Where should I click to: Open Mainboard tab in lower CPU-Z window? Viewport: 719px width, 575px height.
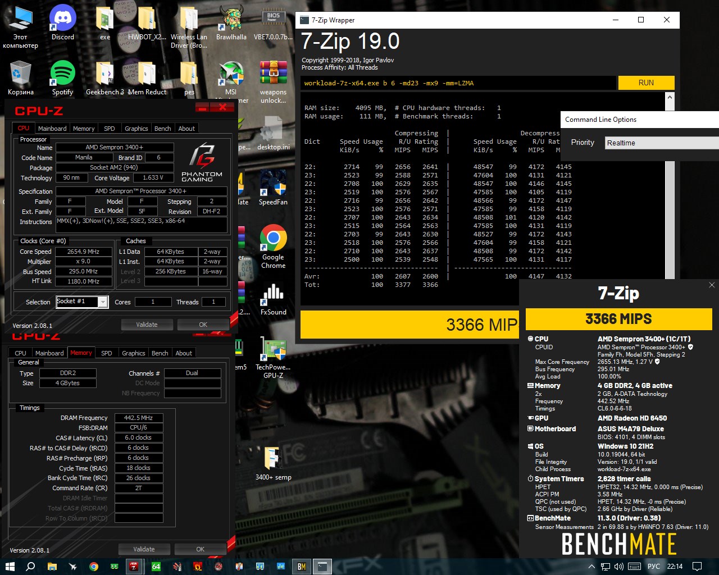[49, 353]
